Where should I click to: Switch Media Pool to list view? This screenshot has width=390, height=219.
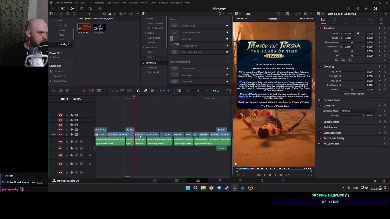click(114, 14)
